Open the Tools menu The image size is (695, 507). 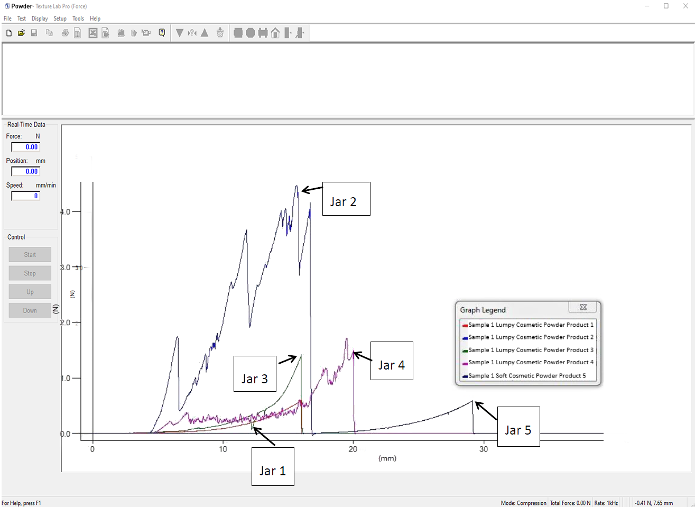point(78,19)
